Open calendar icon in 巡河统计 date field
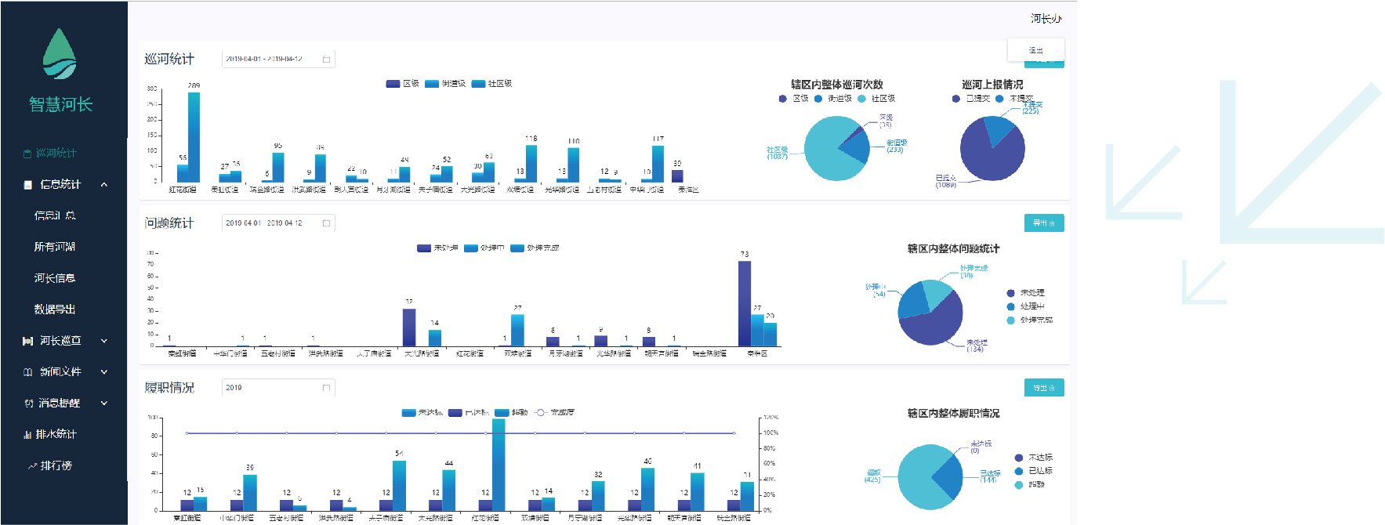The width and height of the screenshot is (1385, 525). click(326, 60)
